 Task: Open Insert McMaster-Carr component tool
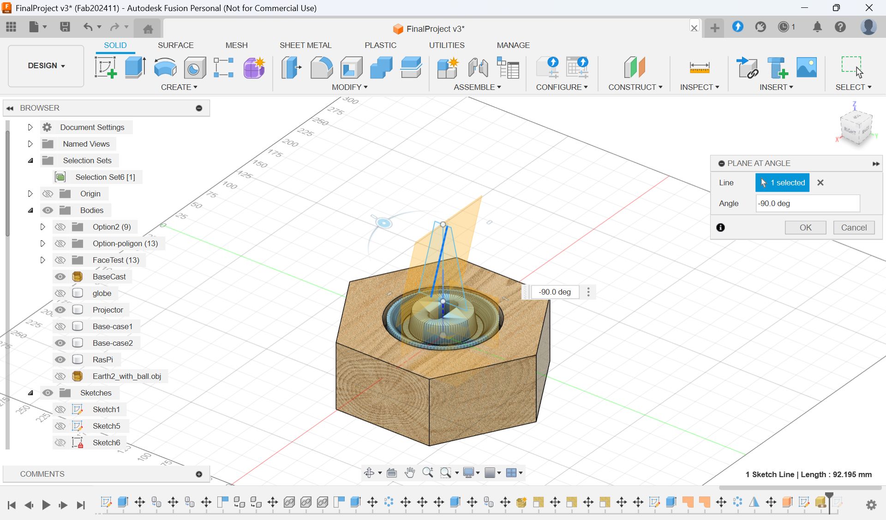(777, 67)
